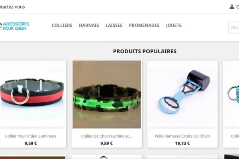The height and width of the screenshot is (159, 239).
Task: Open the Harnais category
Action: click(x=89, y=25)
